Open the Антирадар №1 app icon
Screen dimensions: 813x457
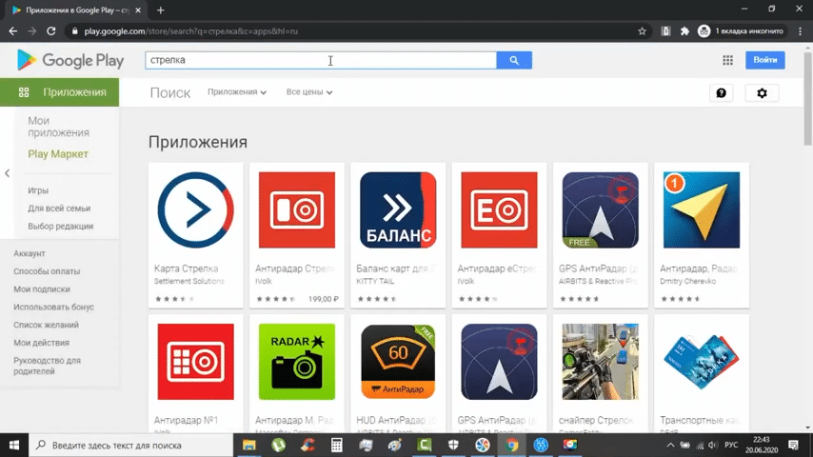[x=195, y=362]
